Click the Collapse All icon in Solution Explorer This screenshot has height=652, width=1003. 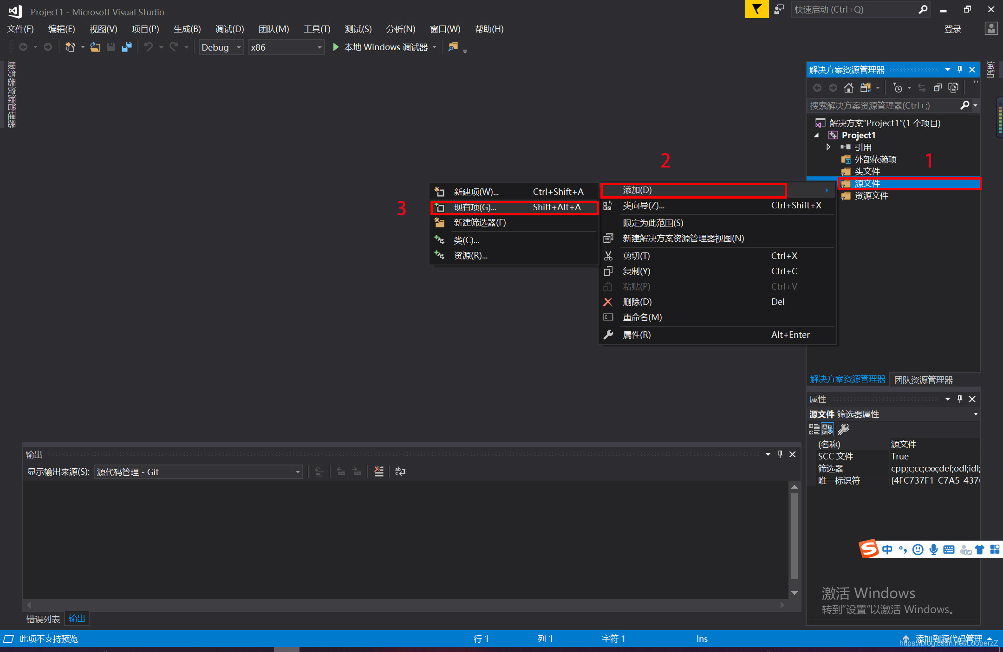click(938, 88)
